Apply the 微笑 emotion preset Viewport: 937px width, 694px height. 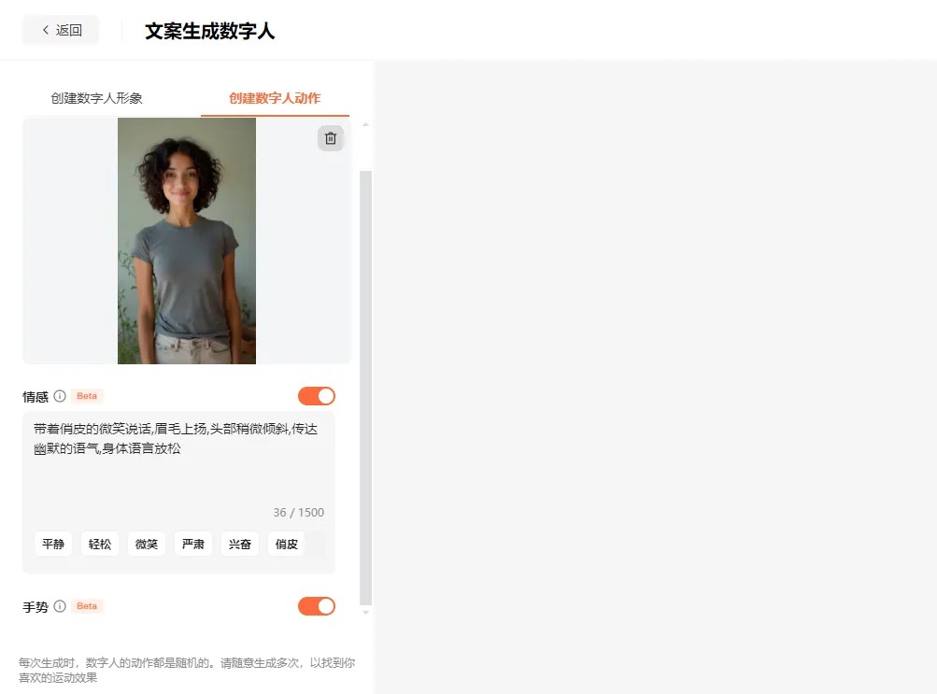coord(147,545)
